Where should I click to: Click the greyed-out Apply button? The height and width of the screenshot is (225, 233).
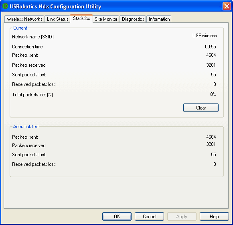182,217
